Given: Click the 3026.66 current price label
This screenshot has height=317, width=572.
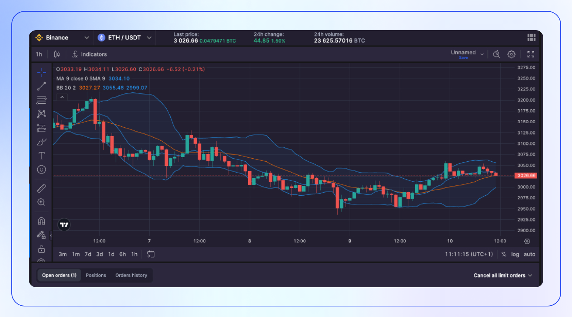Looking at the screenshot, I should point(526,176).
